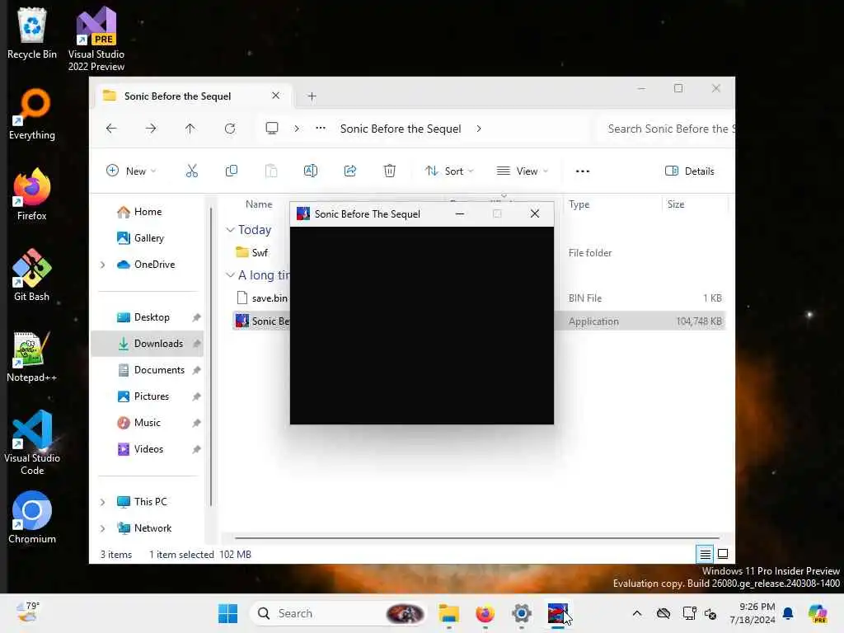The width and height of the screenshot is (844, 633).
Task: Go forward with the Explorer forward arrow
Action: coord(151,129)
